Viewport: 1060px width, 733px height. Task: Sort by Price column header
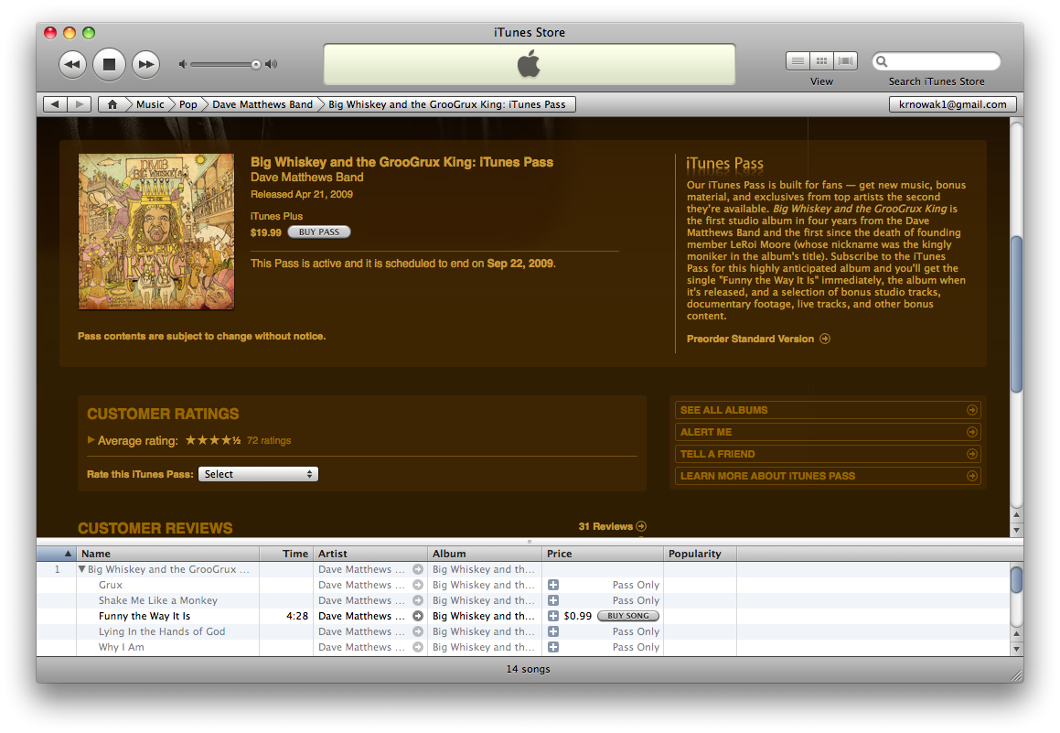(603, 553)
